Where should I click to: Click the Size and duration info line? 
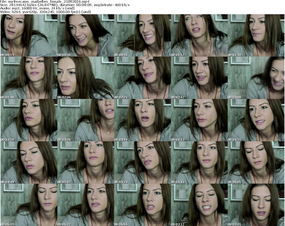tap(65, 5)
